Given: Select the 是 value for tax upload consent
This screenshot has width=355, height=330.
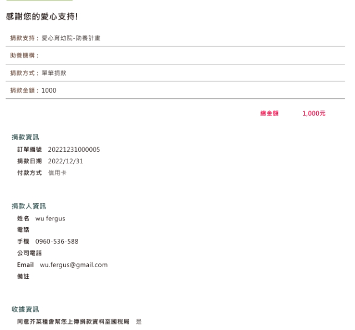Looking at the screenshot, I should click(139, 322).
